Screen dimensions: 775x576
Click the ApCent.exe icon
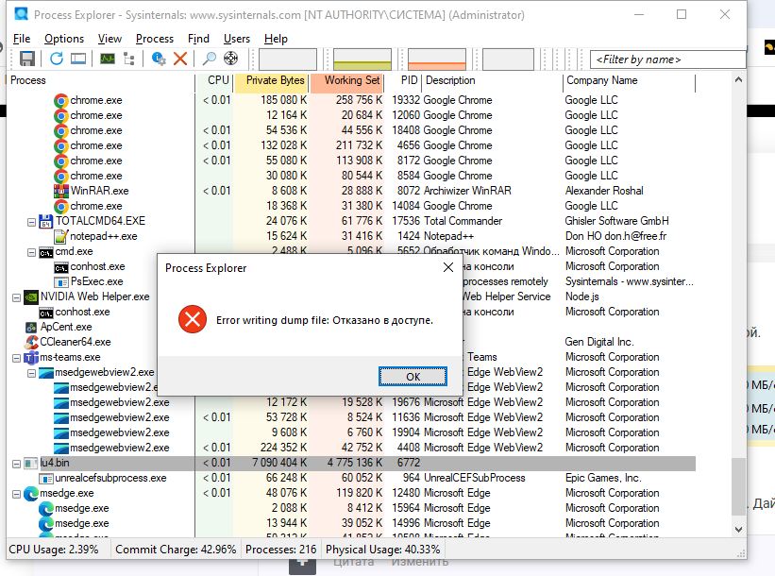coord(31,328)
